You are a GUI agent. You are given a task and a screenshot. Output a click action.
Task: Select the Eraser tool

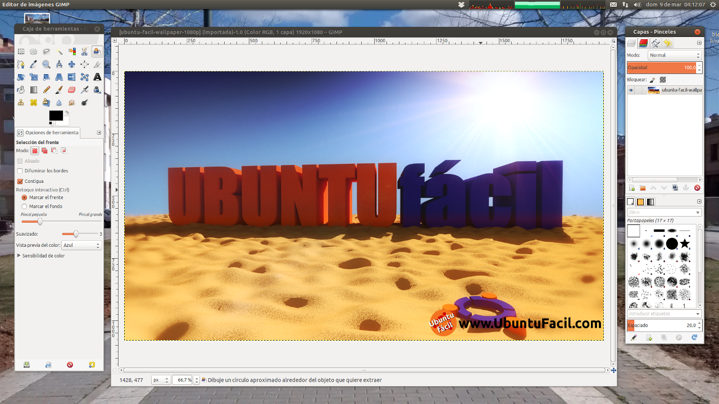click(72, 90)
